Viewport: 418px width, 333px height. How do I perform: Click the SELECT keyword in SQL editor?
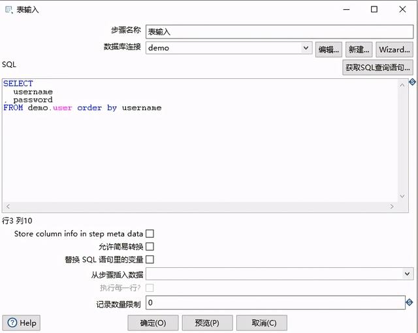(18, 83)
